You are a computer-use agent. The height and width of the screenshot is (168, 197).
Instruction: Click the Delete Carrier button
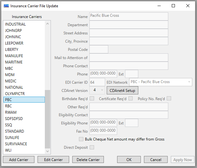point(88,159)
